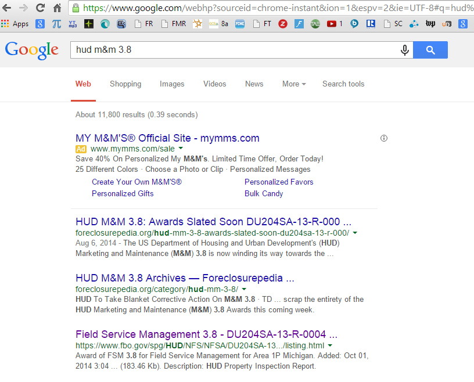Open the Personalized Favors sitelink
Screen dimensions: 474x382
click(x=279, y=182)
